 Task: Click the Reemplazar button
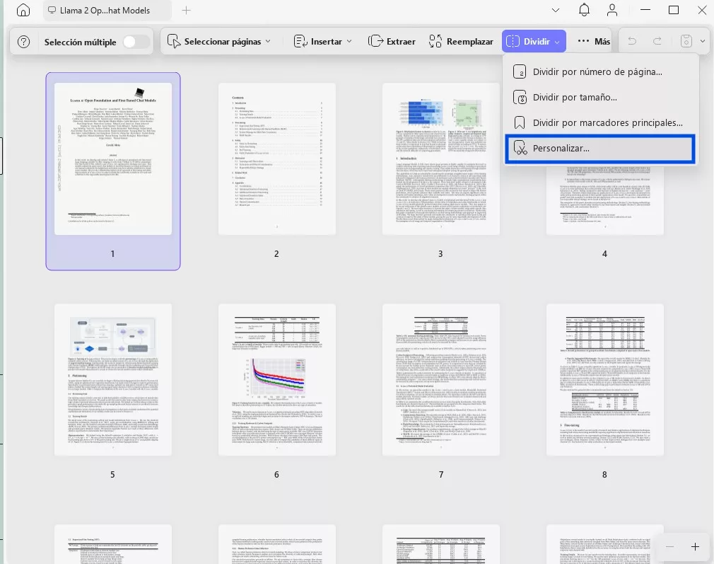pos(461,42)
